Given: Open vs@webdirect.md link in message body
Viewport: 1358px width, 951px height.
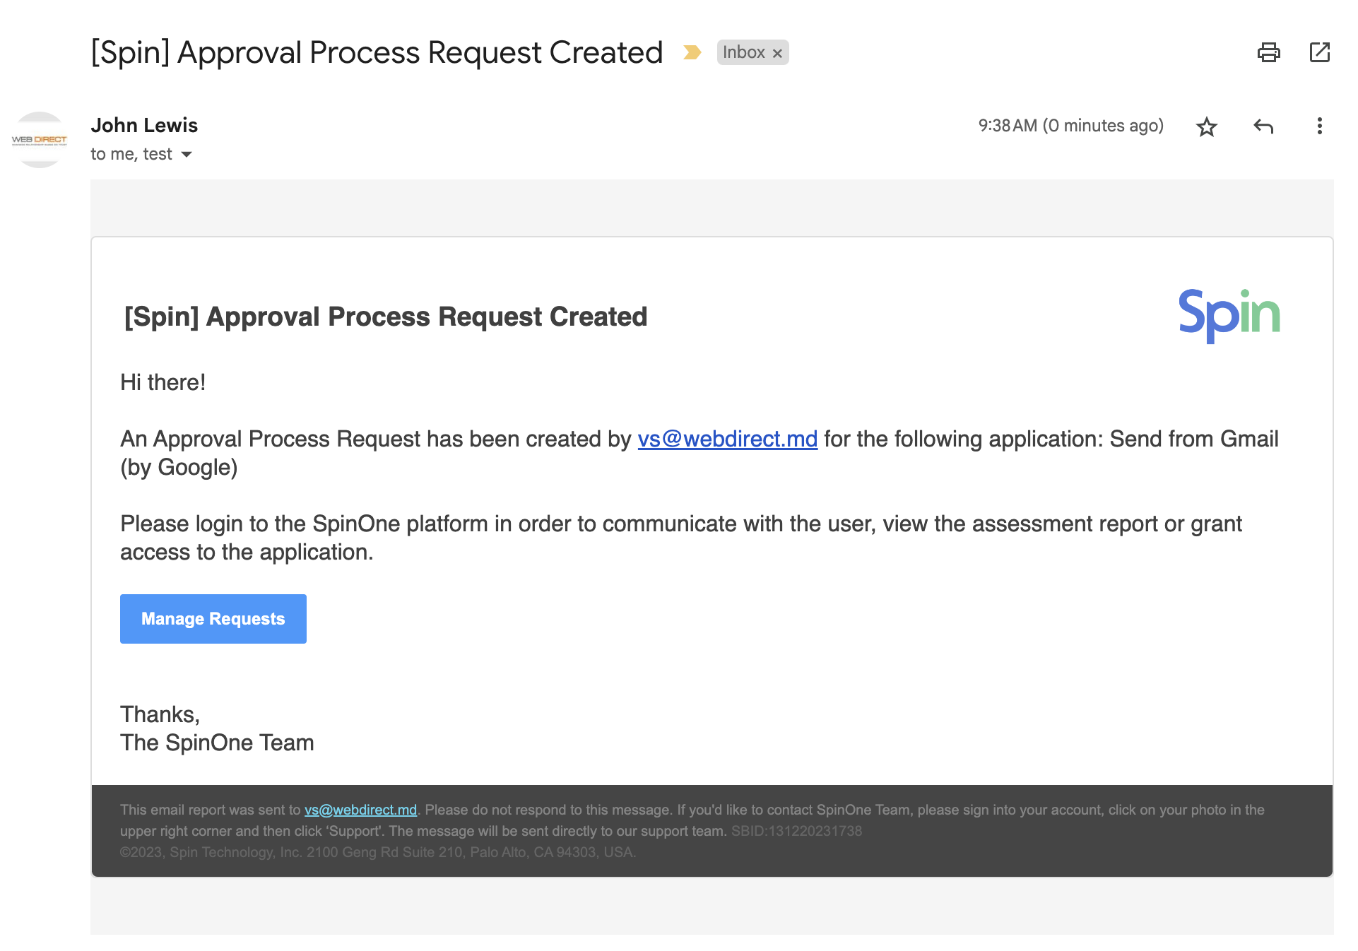Looking at the screenshot, I should (727, 439).
